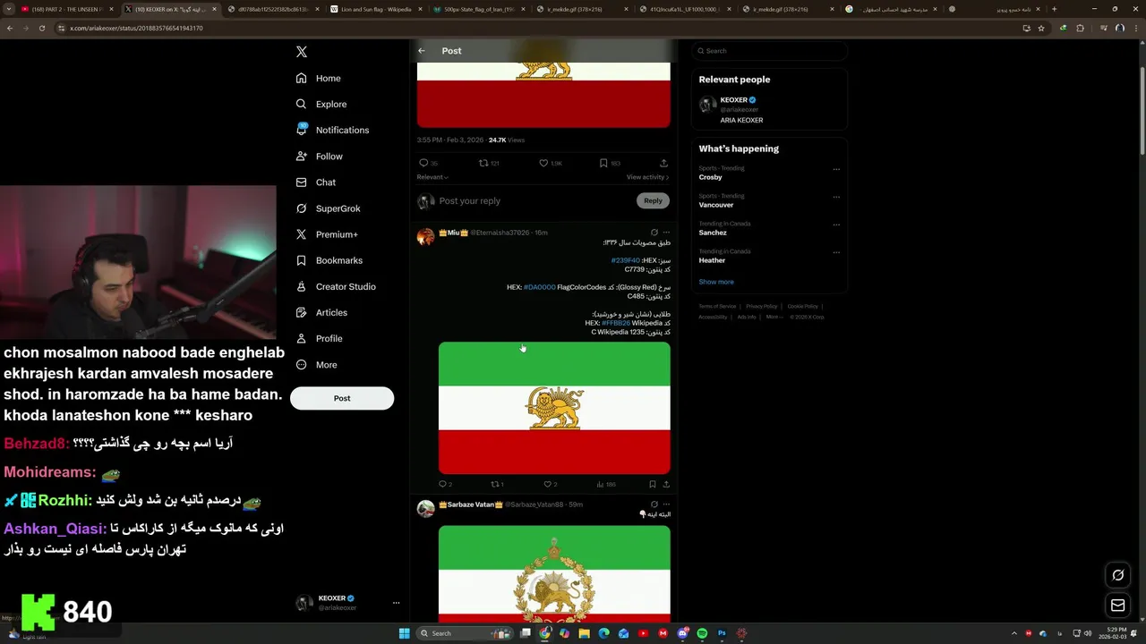Repost Miu's reply

tap(495, 484)
